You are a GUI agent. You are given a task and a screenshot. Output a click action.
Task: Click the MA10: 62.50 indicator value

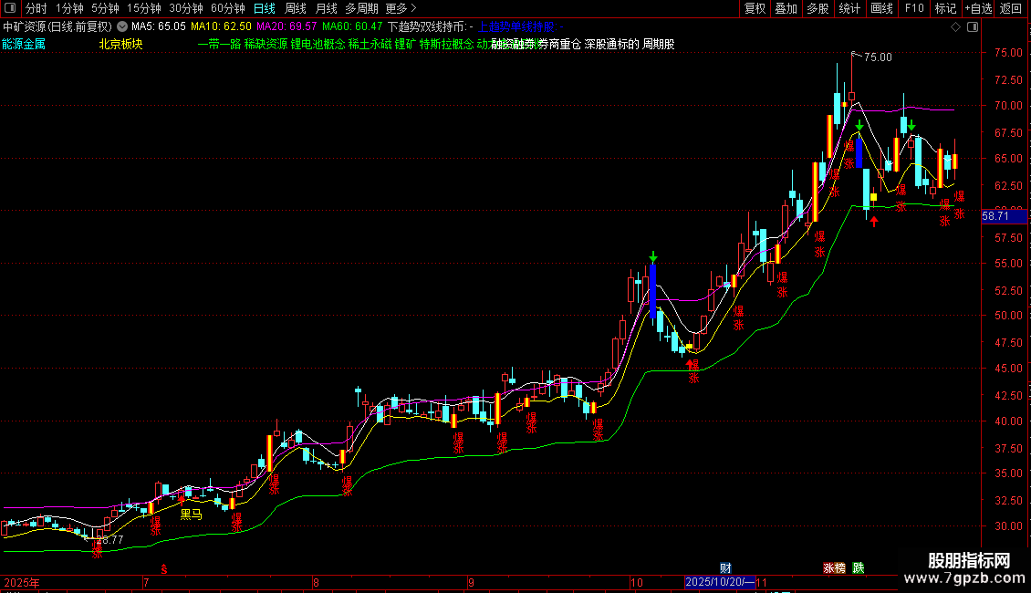click(221, 27)
